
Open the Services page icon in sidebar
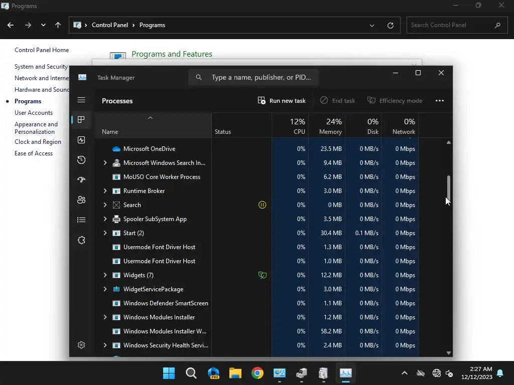pyautogui.click(x=81, y=240)
